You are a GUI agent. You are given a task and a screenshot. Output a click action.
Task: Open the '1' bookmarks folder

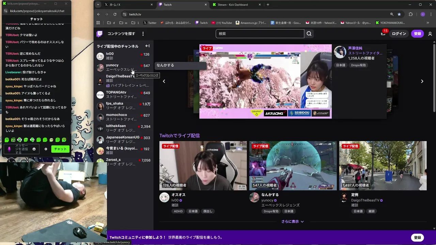(135, 23)
